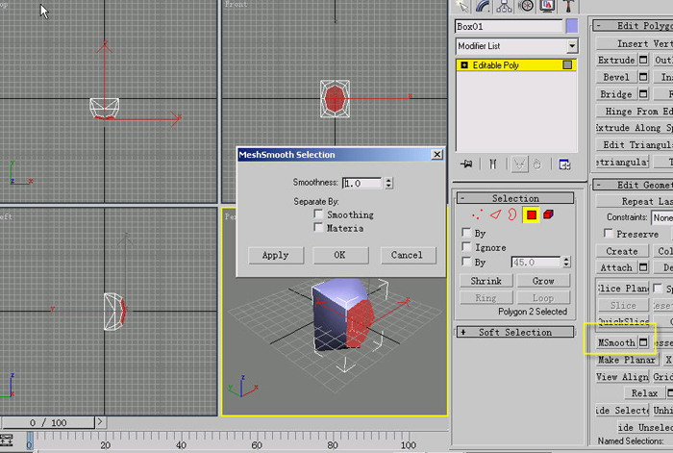Select Element sub-object cube icon
This screenshot has height=453, width=673.
point(549,214)
